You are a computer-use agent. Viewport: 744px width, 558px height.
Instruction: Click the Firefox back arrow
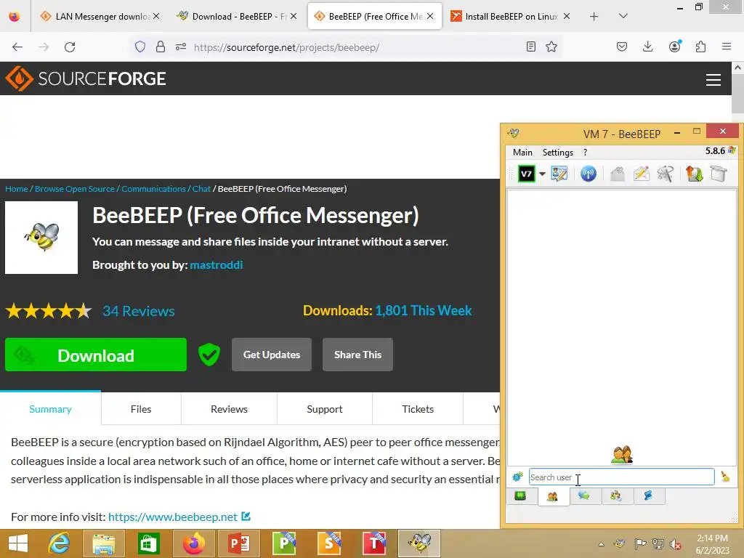(17, 47)
